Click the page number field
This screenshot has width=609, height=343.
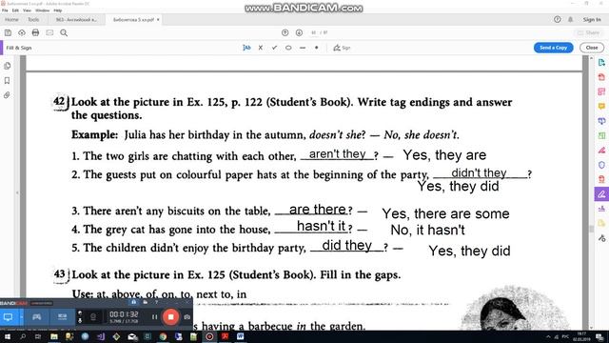(313, 32)
